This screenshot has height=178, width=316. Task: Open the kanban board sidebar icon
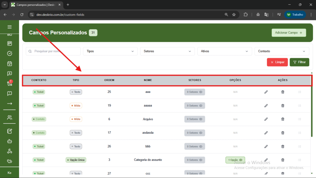[10, 43]
